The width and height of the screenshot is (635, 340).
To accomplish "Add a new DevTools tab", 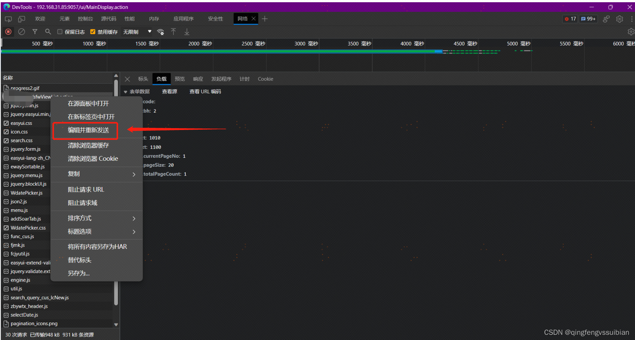I will pyautogui.click(x=265, y=19).
